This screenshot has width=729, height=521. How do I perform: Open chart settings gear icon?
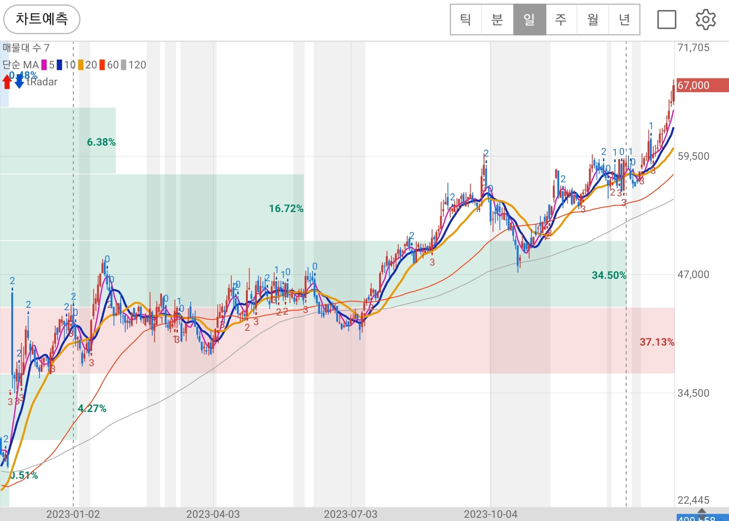706,20
